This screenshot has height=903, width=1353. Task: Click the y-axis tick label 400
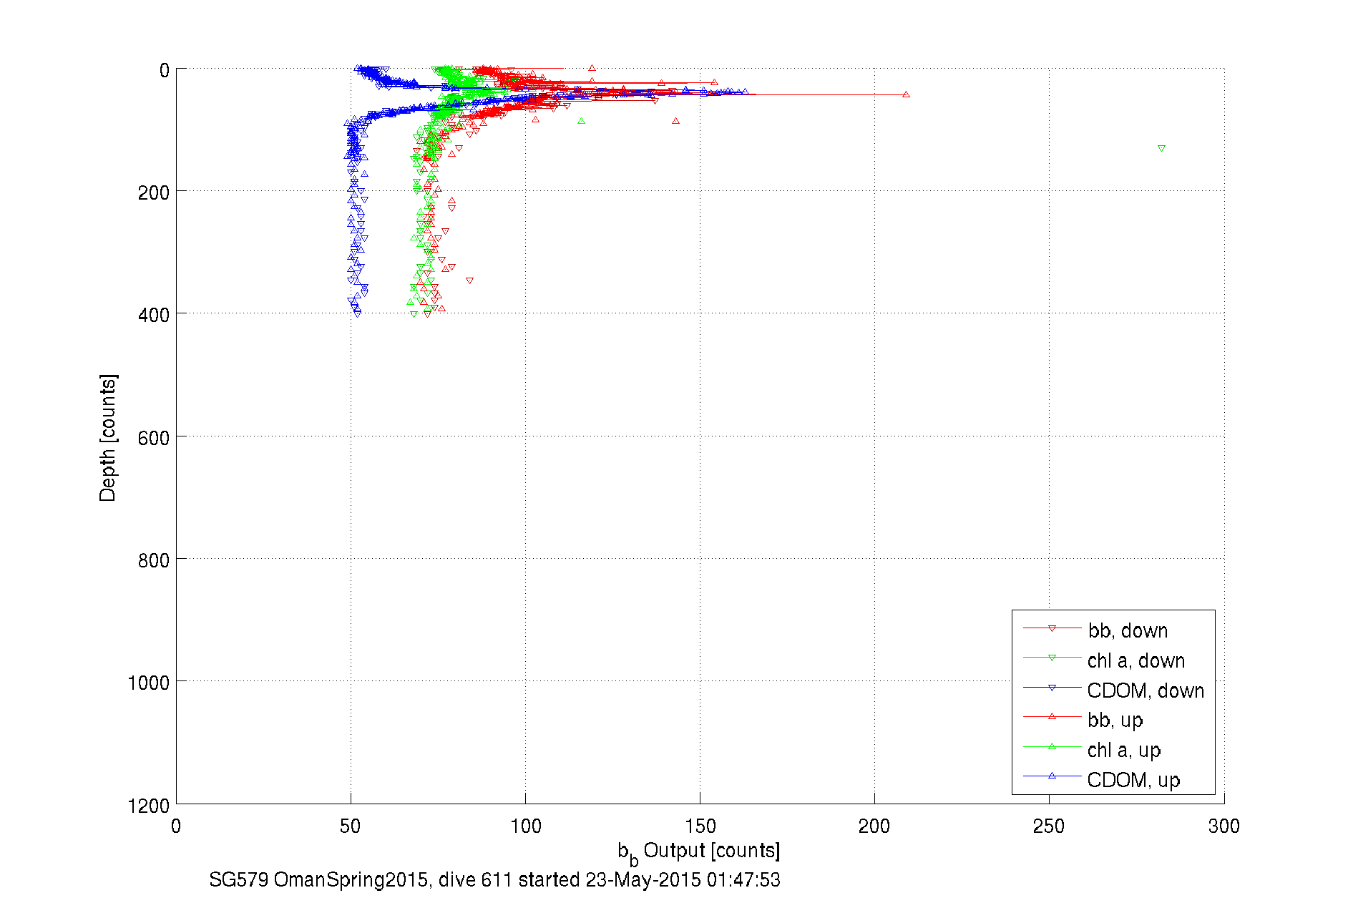[154, 315]
